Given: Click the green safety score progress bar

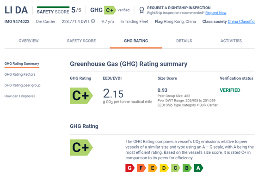Looking at the screenshot, I should 53,7.
